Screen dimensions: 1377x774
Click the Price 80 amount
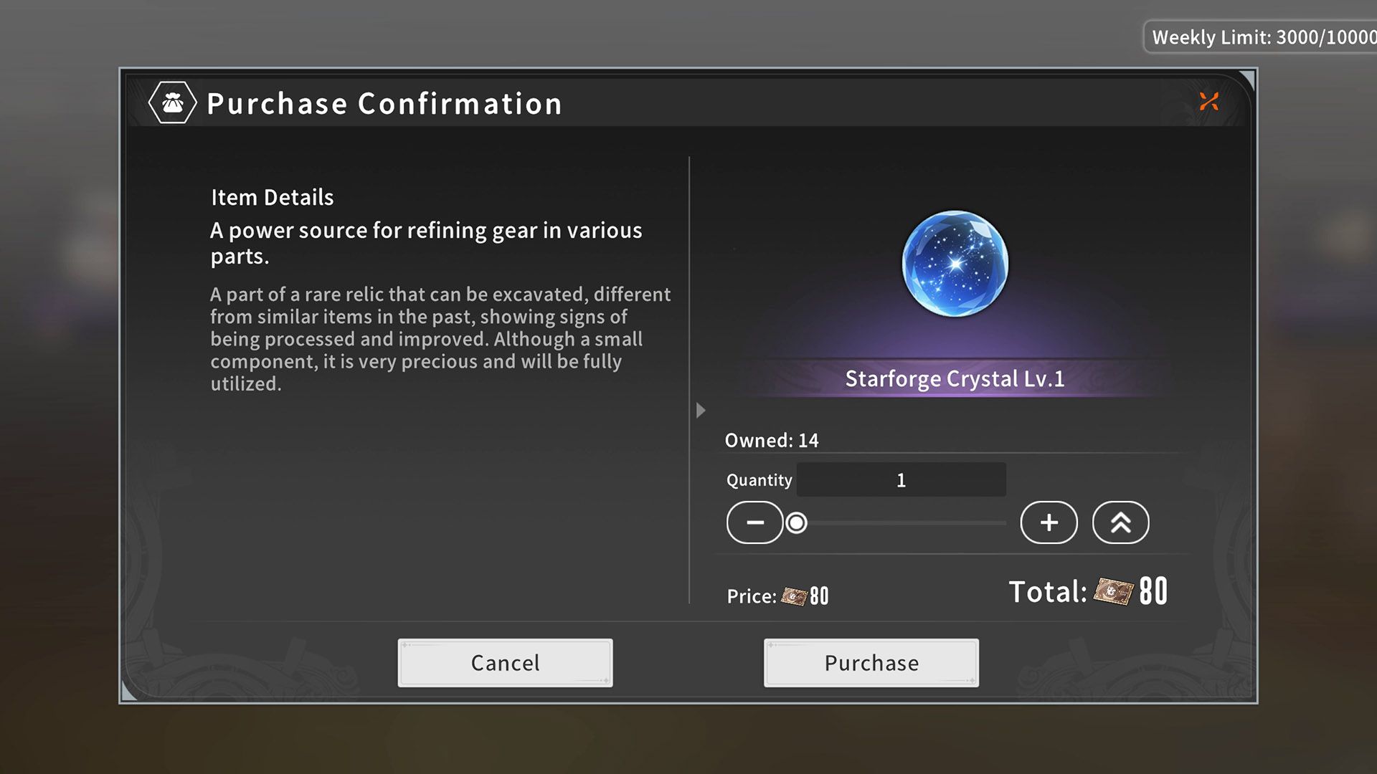(x=819, y=596)
